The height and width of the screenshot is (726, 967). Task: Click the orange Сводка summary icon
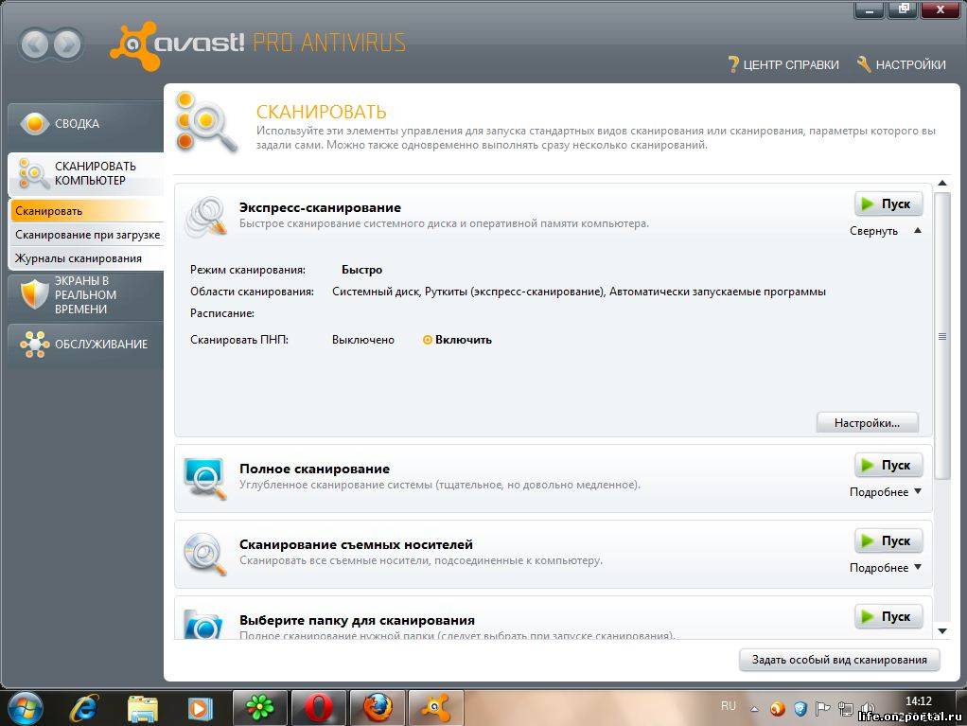[35, 123]
